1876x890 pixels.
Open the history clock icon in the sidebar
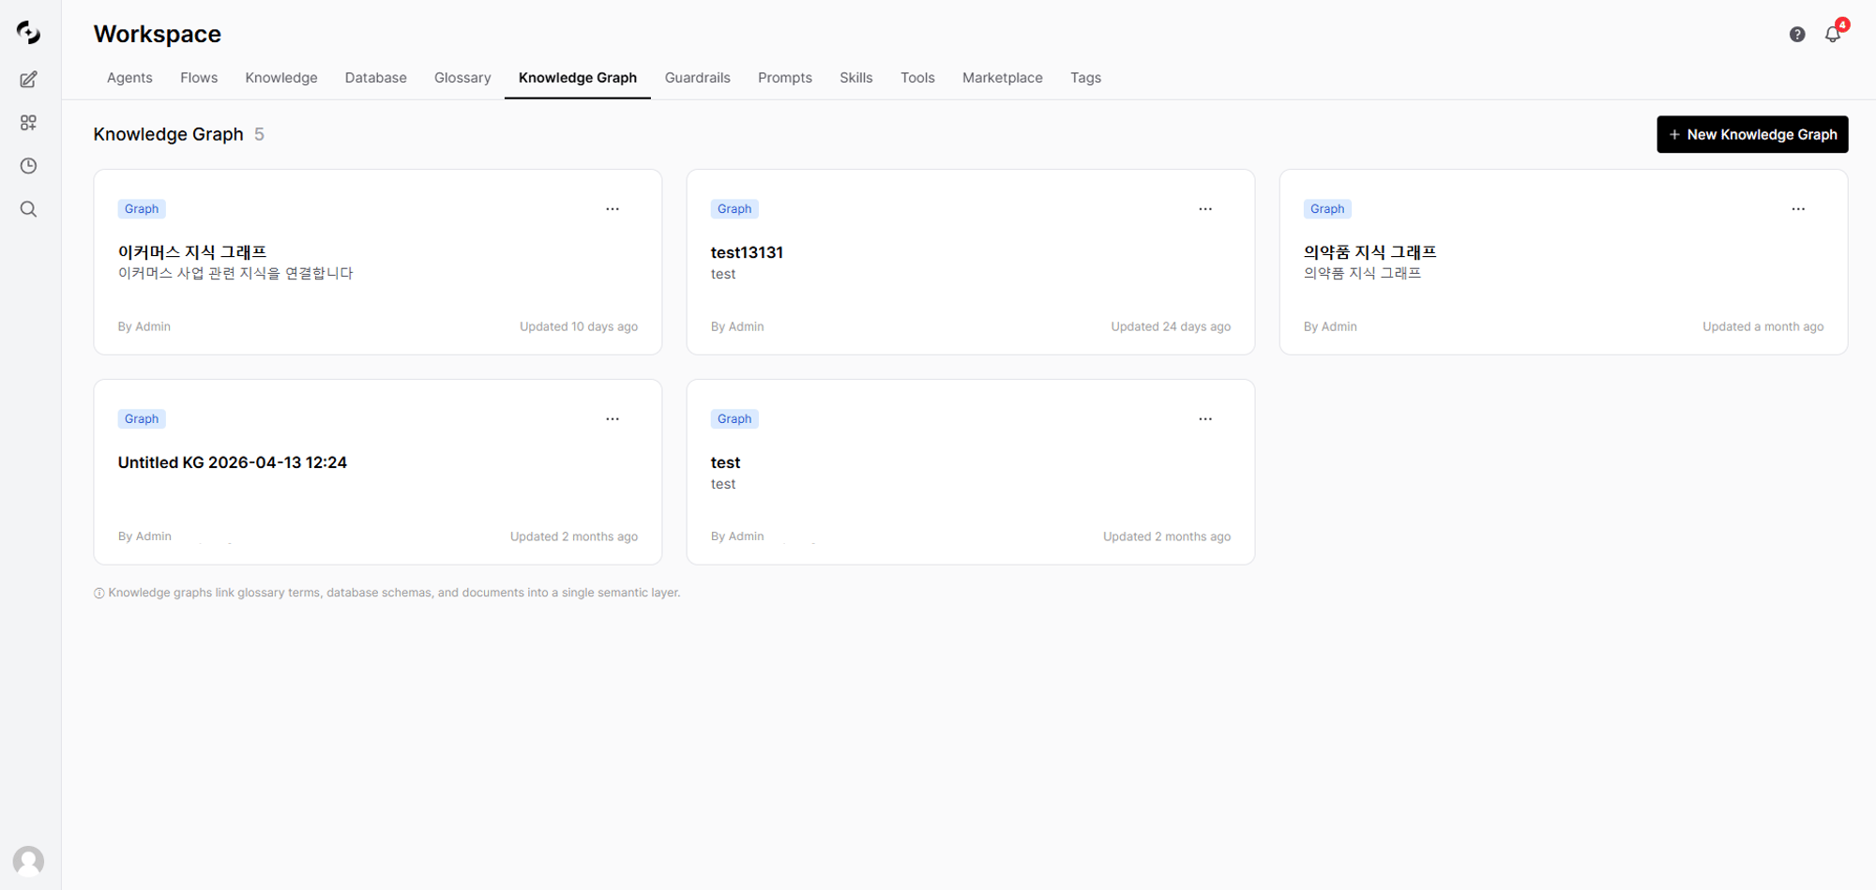pos(28,166)
